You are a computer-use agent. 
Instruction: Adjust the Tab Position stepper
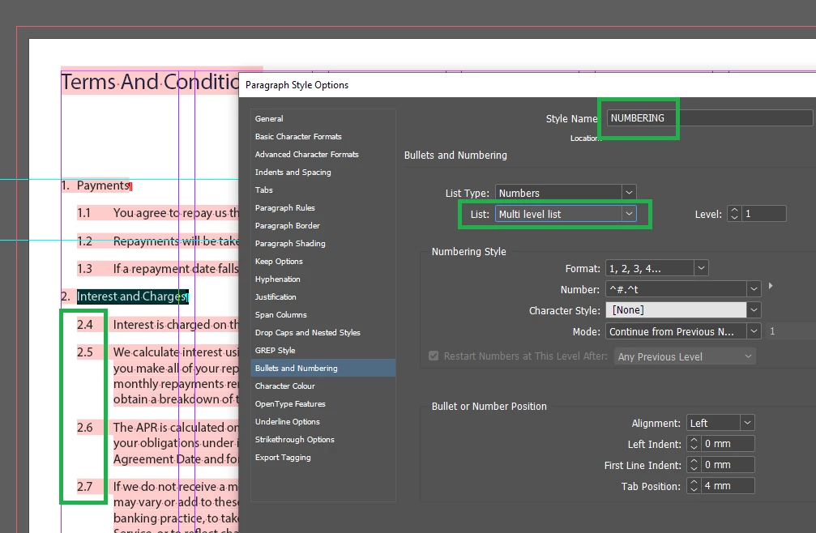click(694, 486)
